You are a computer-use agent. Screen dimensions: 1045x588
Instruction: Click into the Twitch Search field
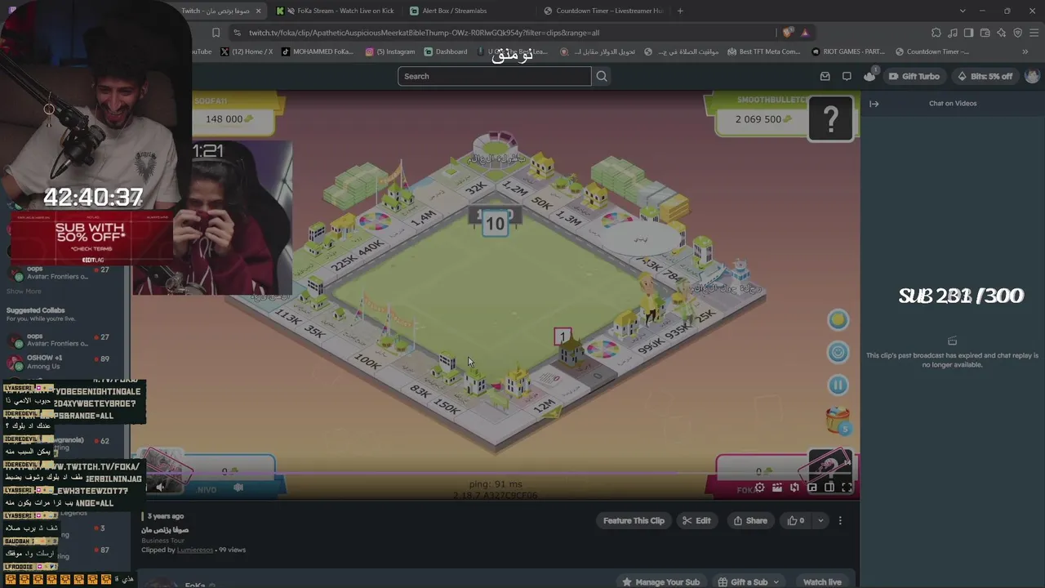(495, 76)
